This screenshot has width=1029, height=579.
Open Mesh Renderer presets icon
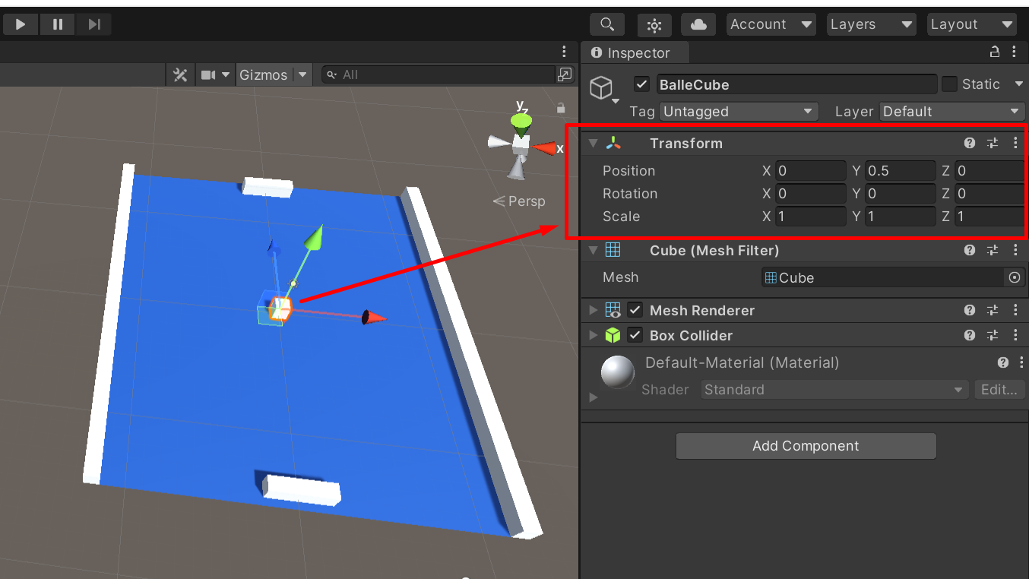click(x=993, y=310)
